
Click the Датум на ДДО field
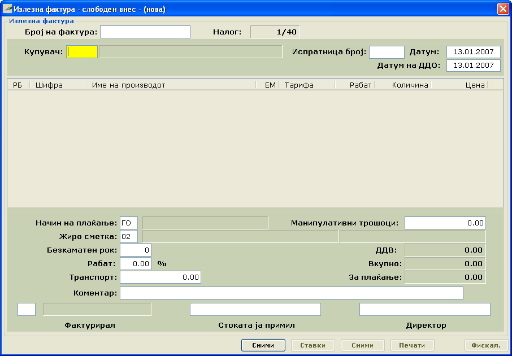(x=473, y=66)
